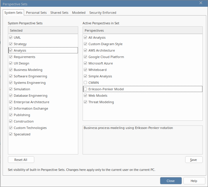
Task: Uncheck Threat Modeling in perspectives list
Action: tap(86, 102)
